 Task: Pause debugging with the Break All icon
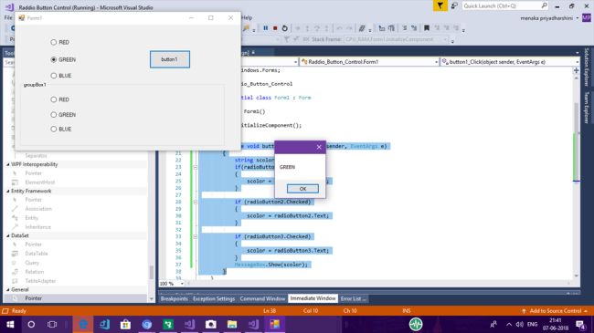coord(266,28)
